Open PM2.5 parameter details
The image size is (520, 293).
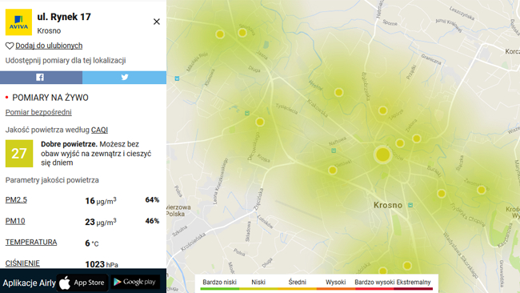pyautogui.click(x=16, y=200)
